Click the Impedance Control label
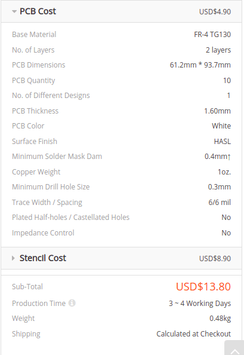Screen dimensions: 244x355 tap(43, 233)
